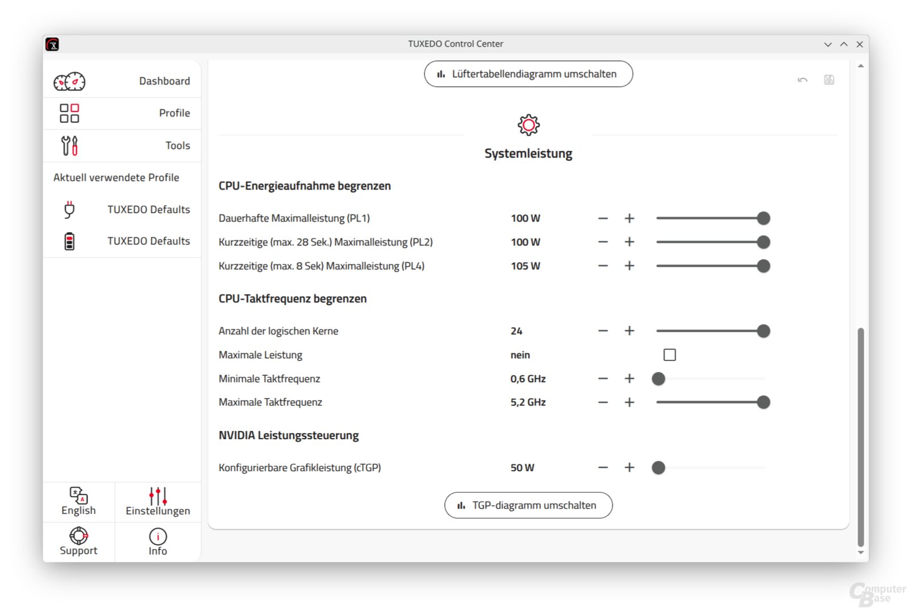Select Profile in the sidebar
Viewport: 912px width, 613px height.
pos(122,113)
